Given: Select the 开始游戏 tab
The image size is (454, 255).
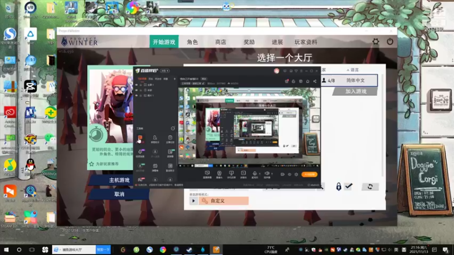Looking at the screenshot, I should (164, 42).
